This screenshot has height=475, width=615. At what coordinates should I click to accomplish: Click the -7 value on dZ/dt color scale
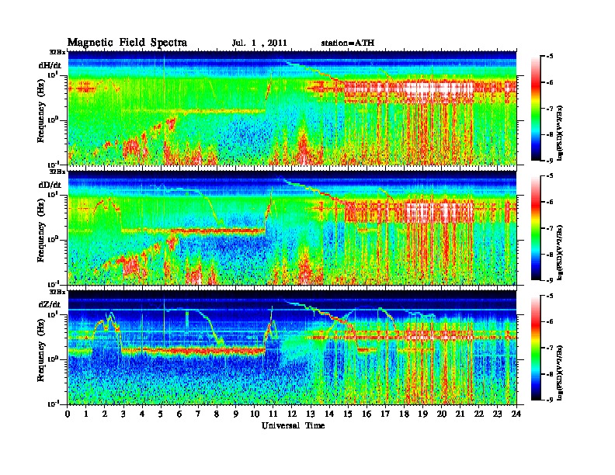[550, 348]
